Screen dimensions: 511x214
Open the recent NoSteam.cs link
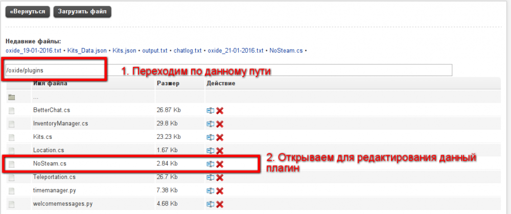[286, 51]
